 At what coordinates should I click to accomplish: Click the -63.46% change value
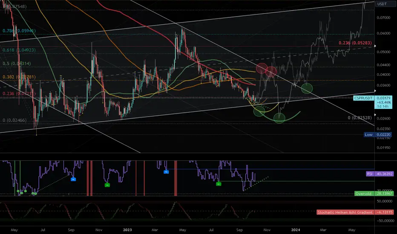pos(383,103)
